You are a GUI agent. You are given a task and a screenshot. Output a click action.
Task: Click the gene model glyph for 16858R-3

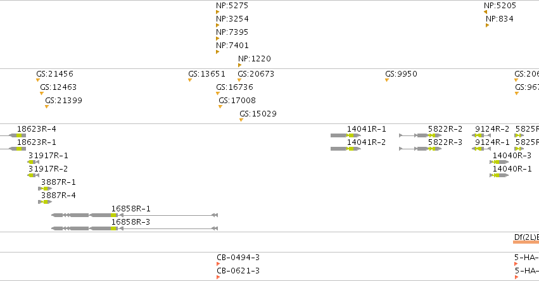(x=134, y=228)
